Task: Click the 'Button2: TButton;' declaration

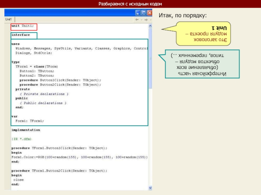Action: (37, 75)
